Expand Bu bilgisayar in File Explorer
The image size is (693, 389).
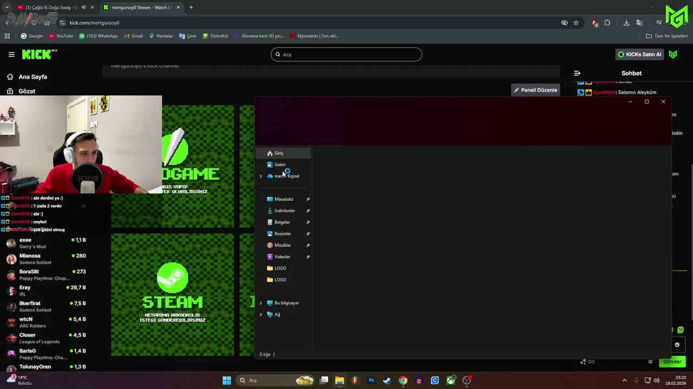pos(260,303)
